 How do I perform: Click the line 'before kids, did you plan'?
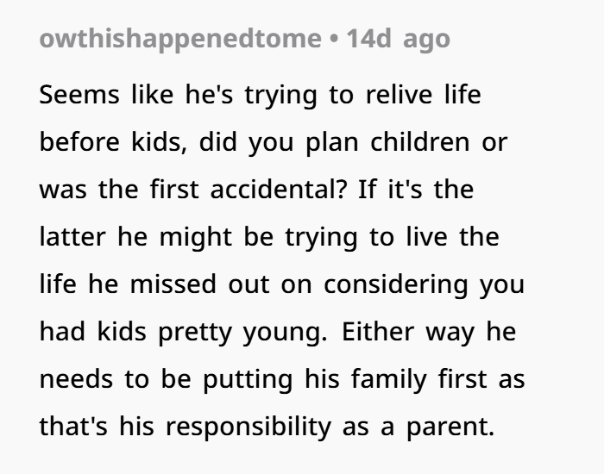point(274,142)
